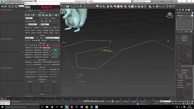Click the Paste Keys button

[38, 52]
